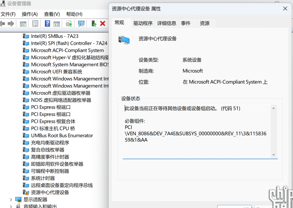293x208 pixels.
Task: Switch to the 资源 tab
Action: click(x=206, y=23)
